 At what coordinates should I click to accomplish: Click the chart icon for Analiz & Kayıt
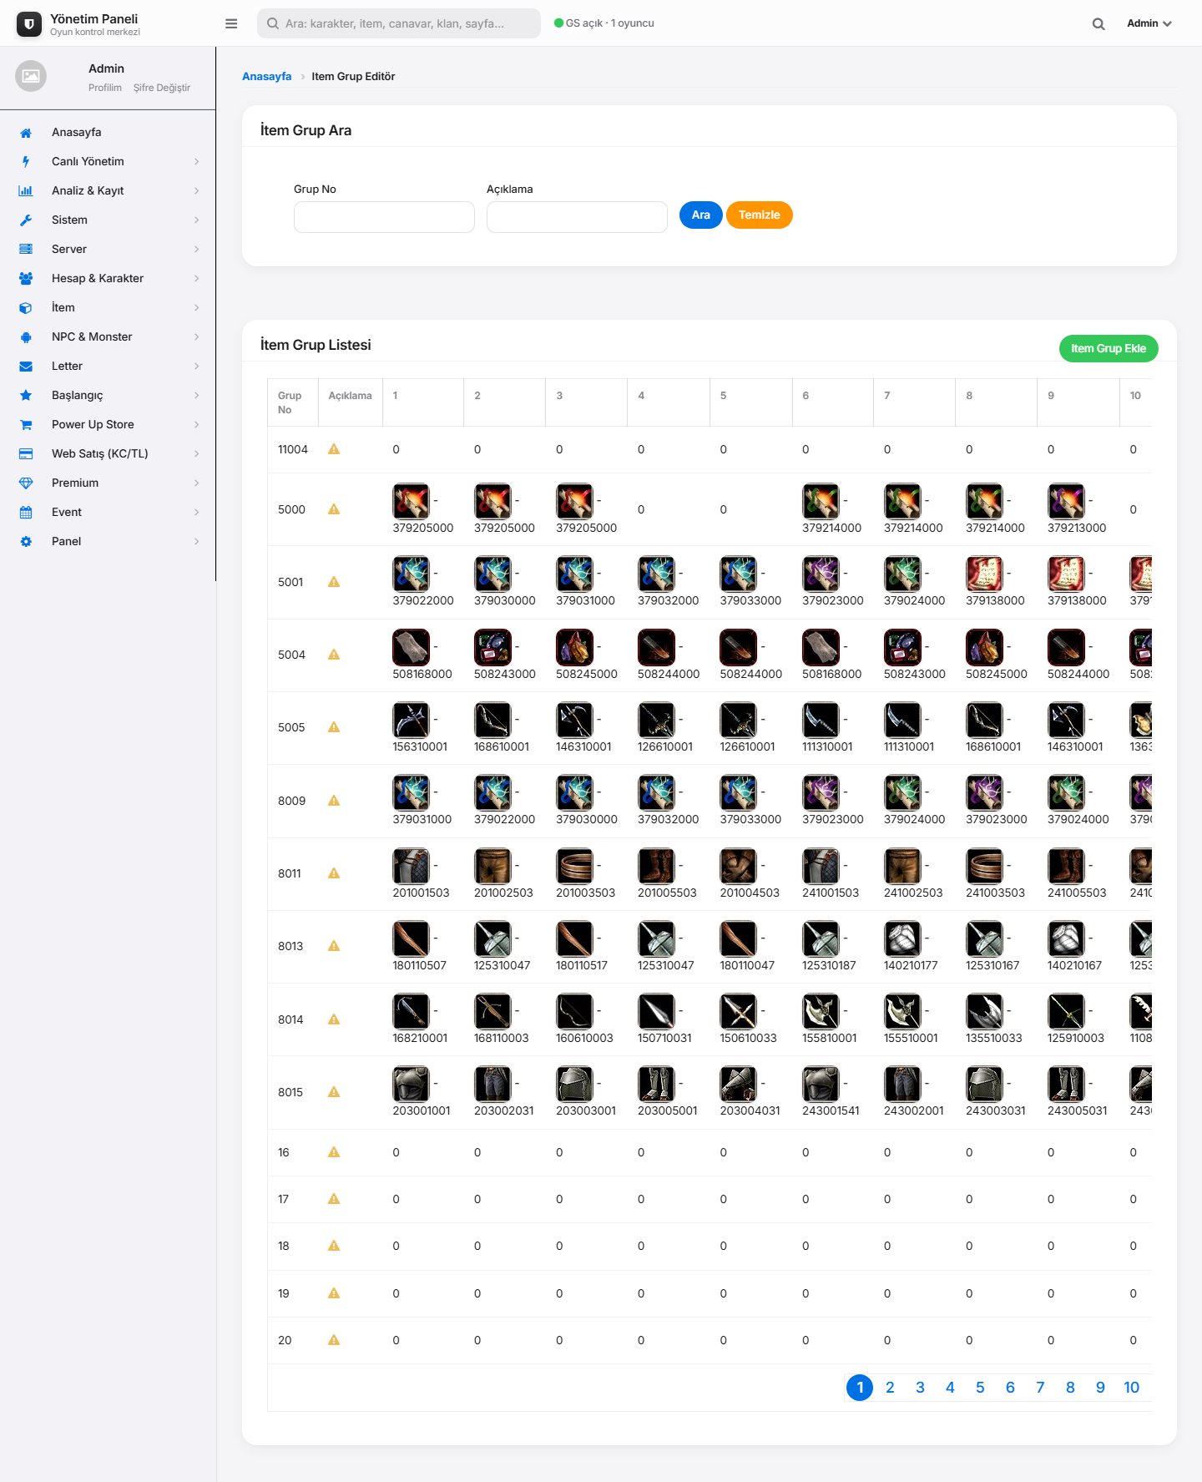click(x=26, y=191)
